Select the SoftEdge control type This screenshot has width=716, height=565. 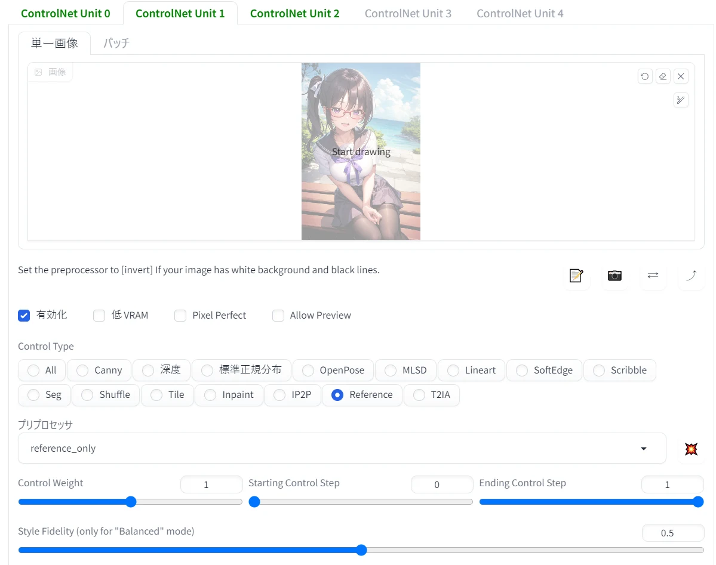click(x=545, y=370)
